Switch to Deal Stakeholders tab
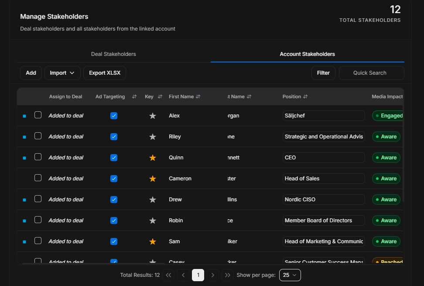Viewport: 424px width, 286px height. [x=113, y=54]
